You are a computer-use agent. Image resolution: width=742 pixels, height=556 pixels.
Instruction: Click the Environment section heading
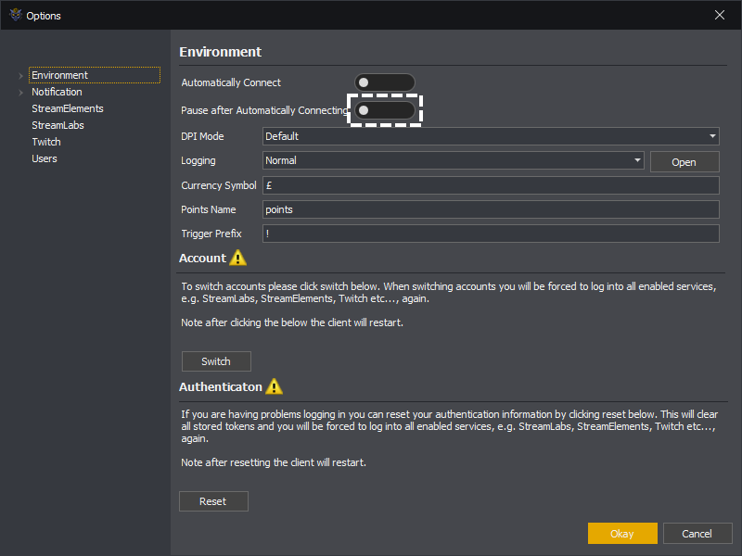(x=221, y=52)
